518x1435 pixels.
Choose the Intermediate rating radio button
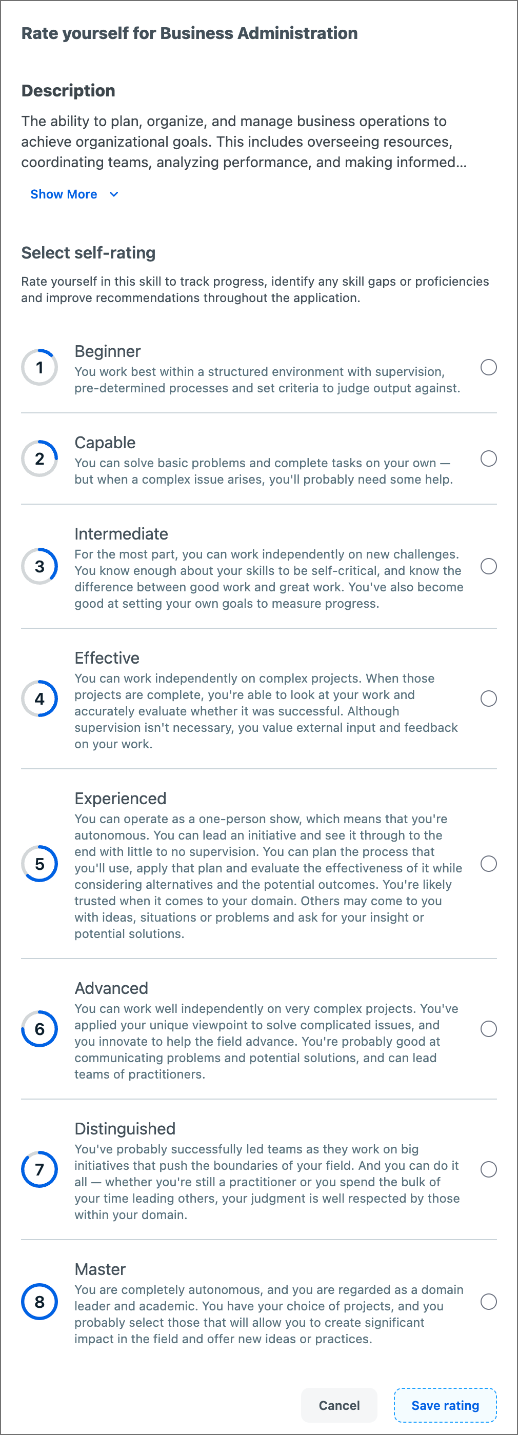point(488,566)
